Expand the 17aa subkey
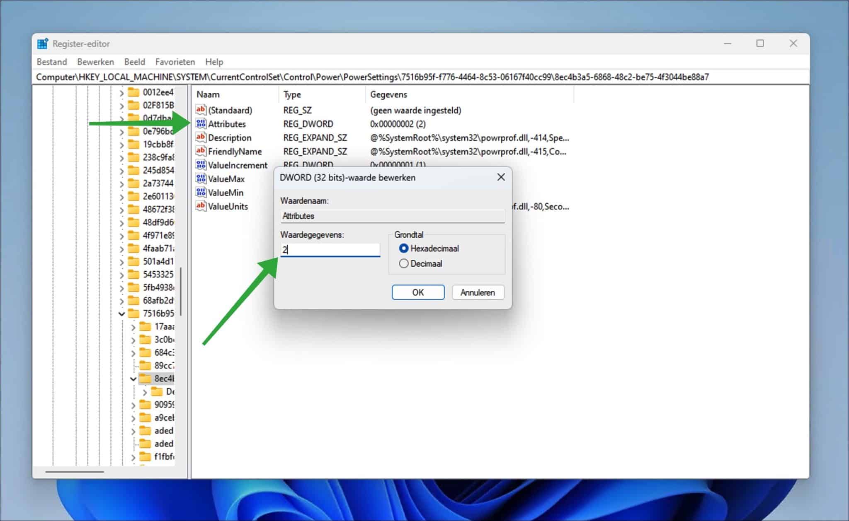 point(133,327)
